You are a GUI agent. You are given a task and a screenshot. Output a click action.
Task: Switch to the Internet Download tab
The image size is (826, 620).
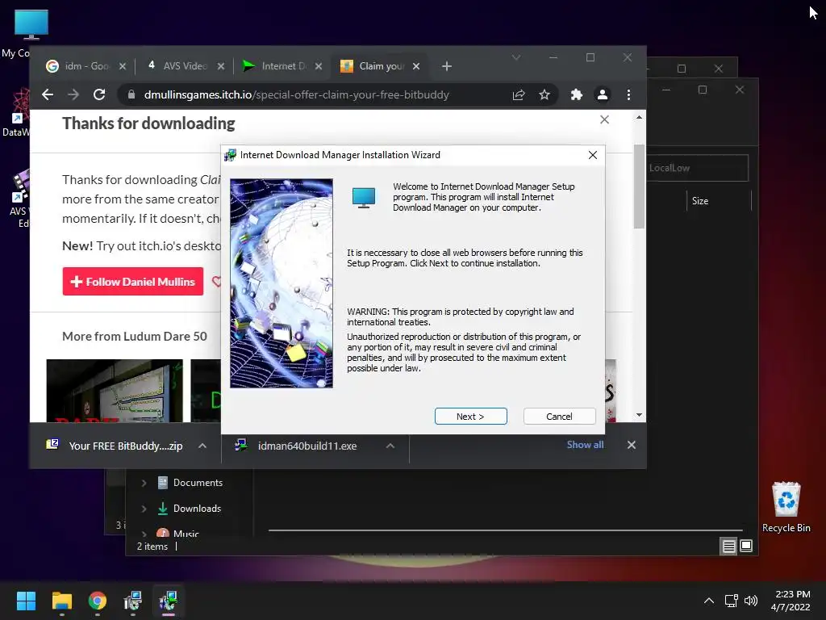point(283,66)
